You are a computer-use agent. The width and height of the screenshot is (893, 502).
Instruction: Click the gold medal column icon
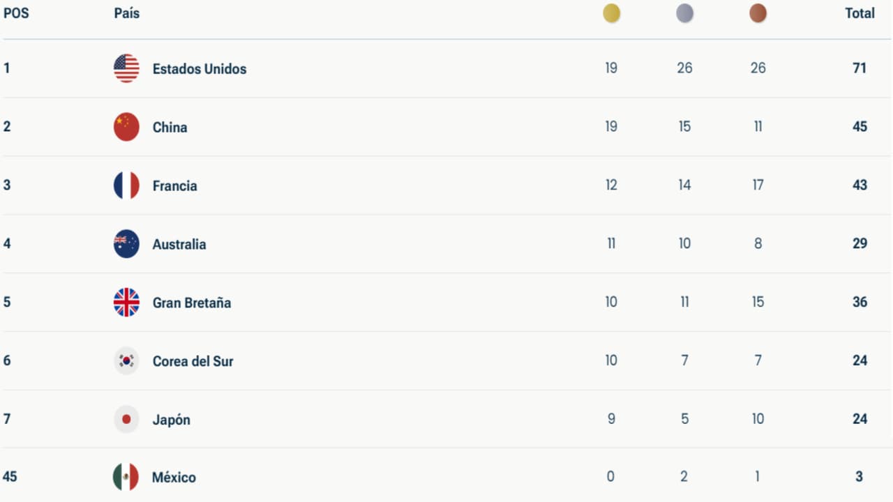612,13
